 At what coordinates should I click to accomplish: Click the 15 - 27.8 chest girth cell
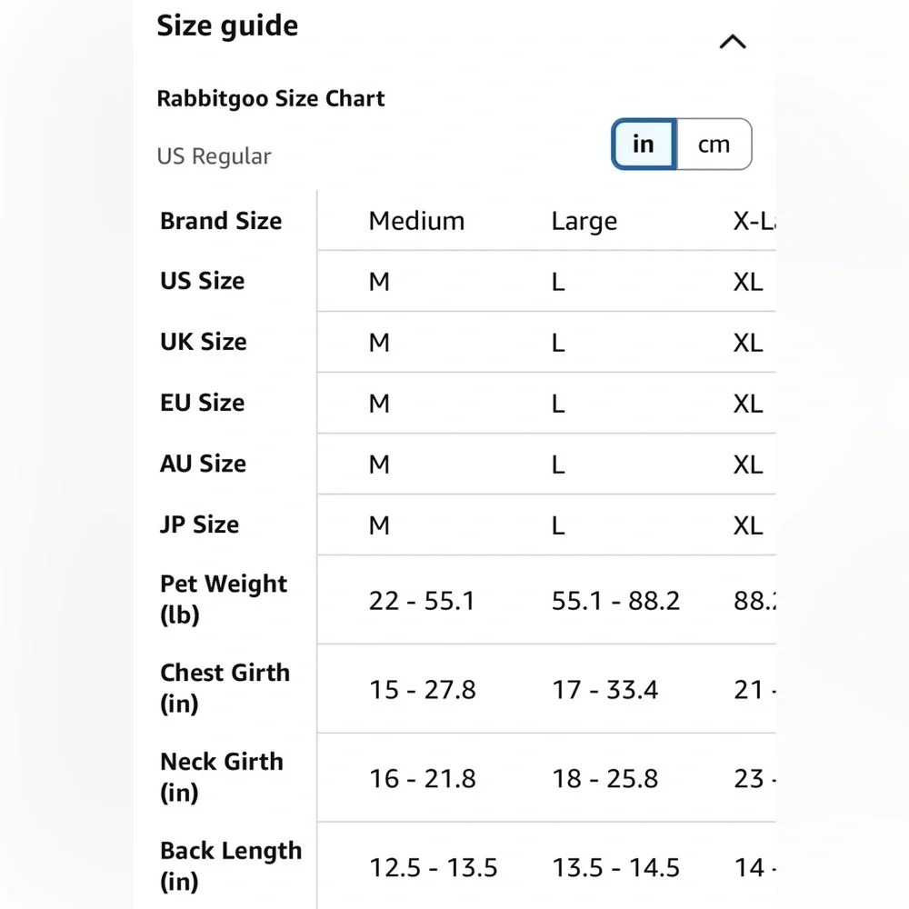[422, 690]
